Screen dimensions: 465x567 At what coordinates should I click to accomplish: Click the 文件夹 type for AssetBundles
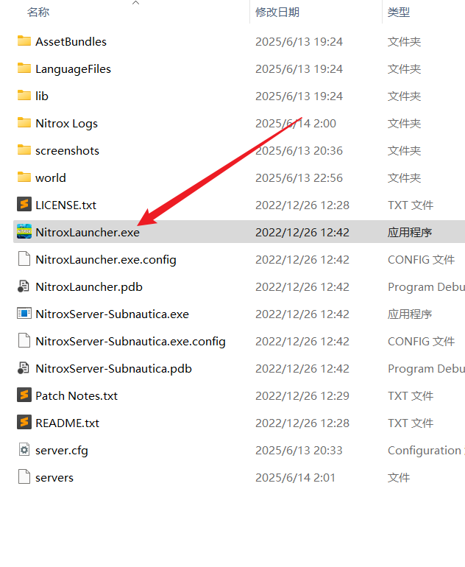click(x=404, y=41)
